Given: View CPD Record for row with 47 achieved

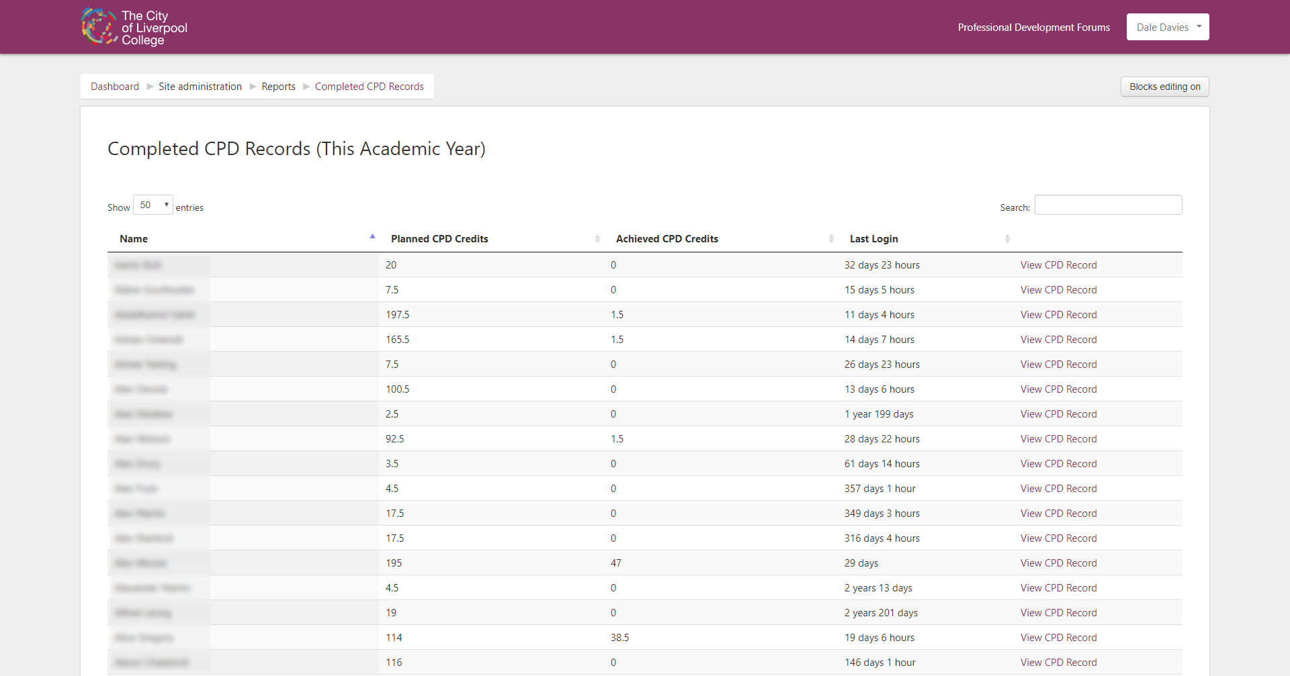Looking at the screenshot, I should 1058,563.
